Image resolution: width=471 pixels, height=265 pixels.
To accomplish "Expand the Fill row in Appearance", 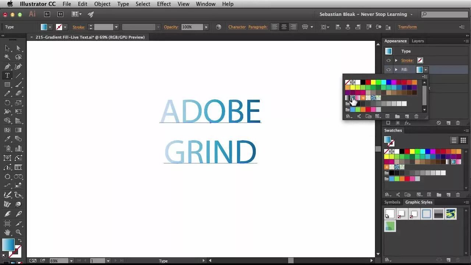I will tap(396, 70).
